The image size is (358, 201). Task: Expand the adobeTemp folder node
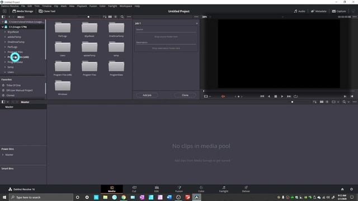pos(5,37)
